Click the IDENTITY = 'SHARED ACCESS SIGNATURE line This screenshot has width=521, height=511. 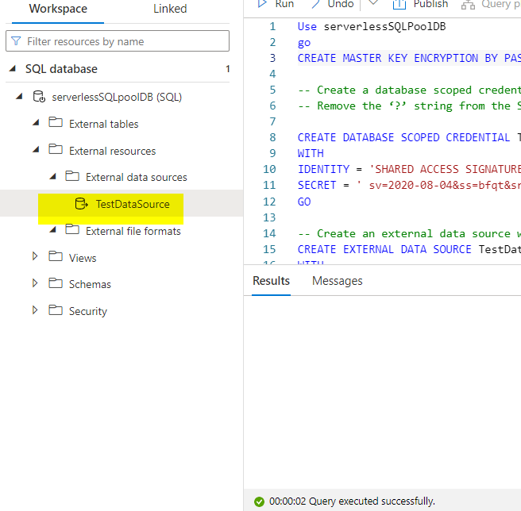click(x=409, y=169)
